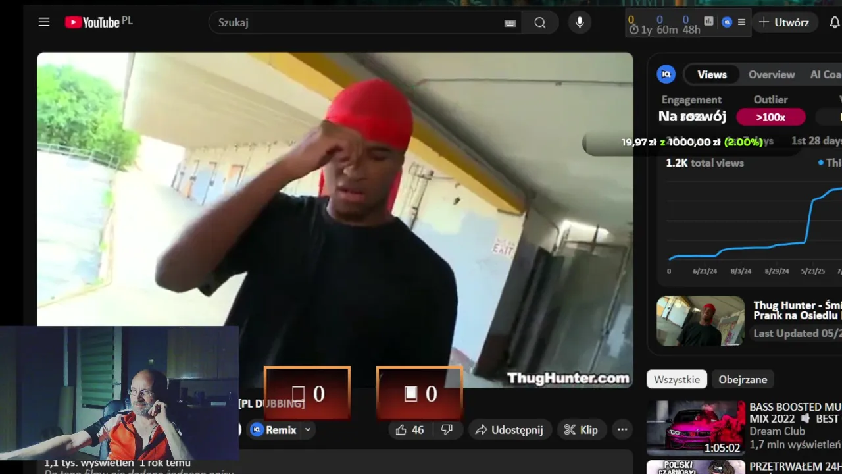Switch to the Overview tab
This screenshot has height=474, width=842.
772,74
